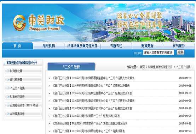The image size is (196, 134).
Task: Open 东莞市2016年市本级决算汇总表及情况说明 link
Action: [x=90, y=123]
